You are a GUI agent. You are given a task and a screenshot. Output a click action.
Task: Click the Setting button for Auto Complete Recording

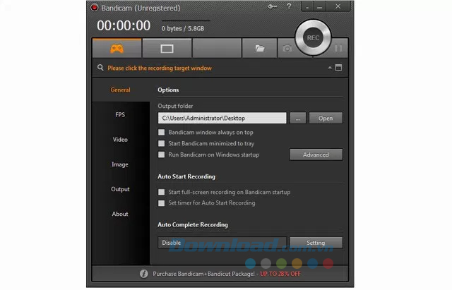click(316, 243)
